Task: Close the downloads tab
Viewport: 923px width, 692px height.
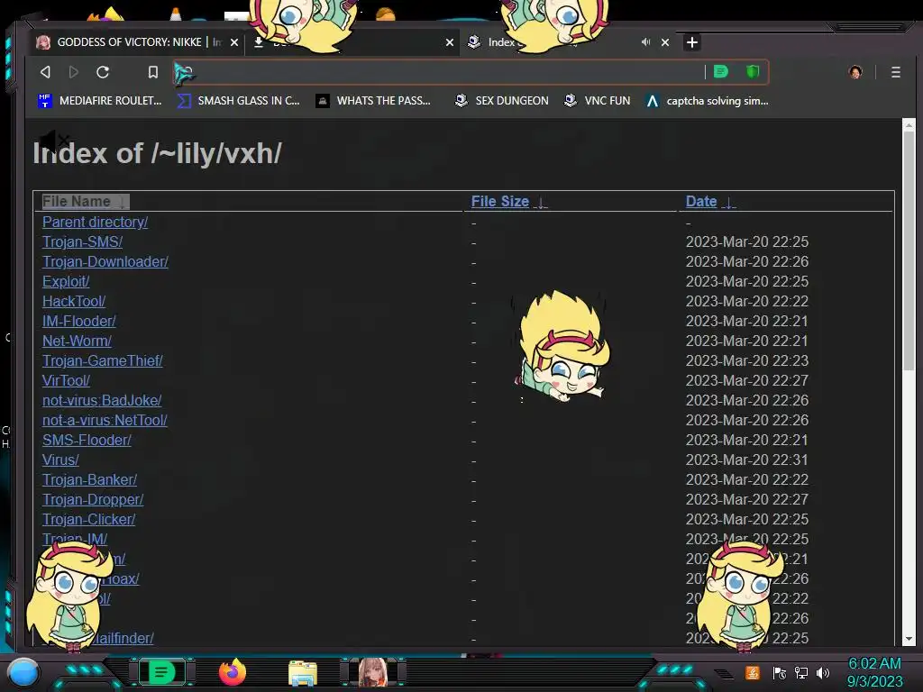Action: point(450,42)
